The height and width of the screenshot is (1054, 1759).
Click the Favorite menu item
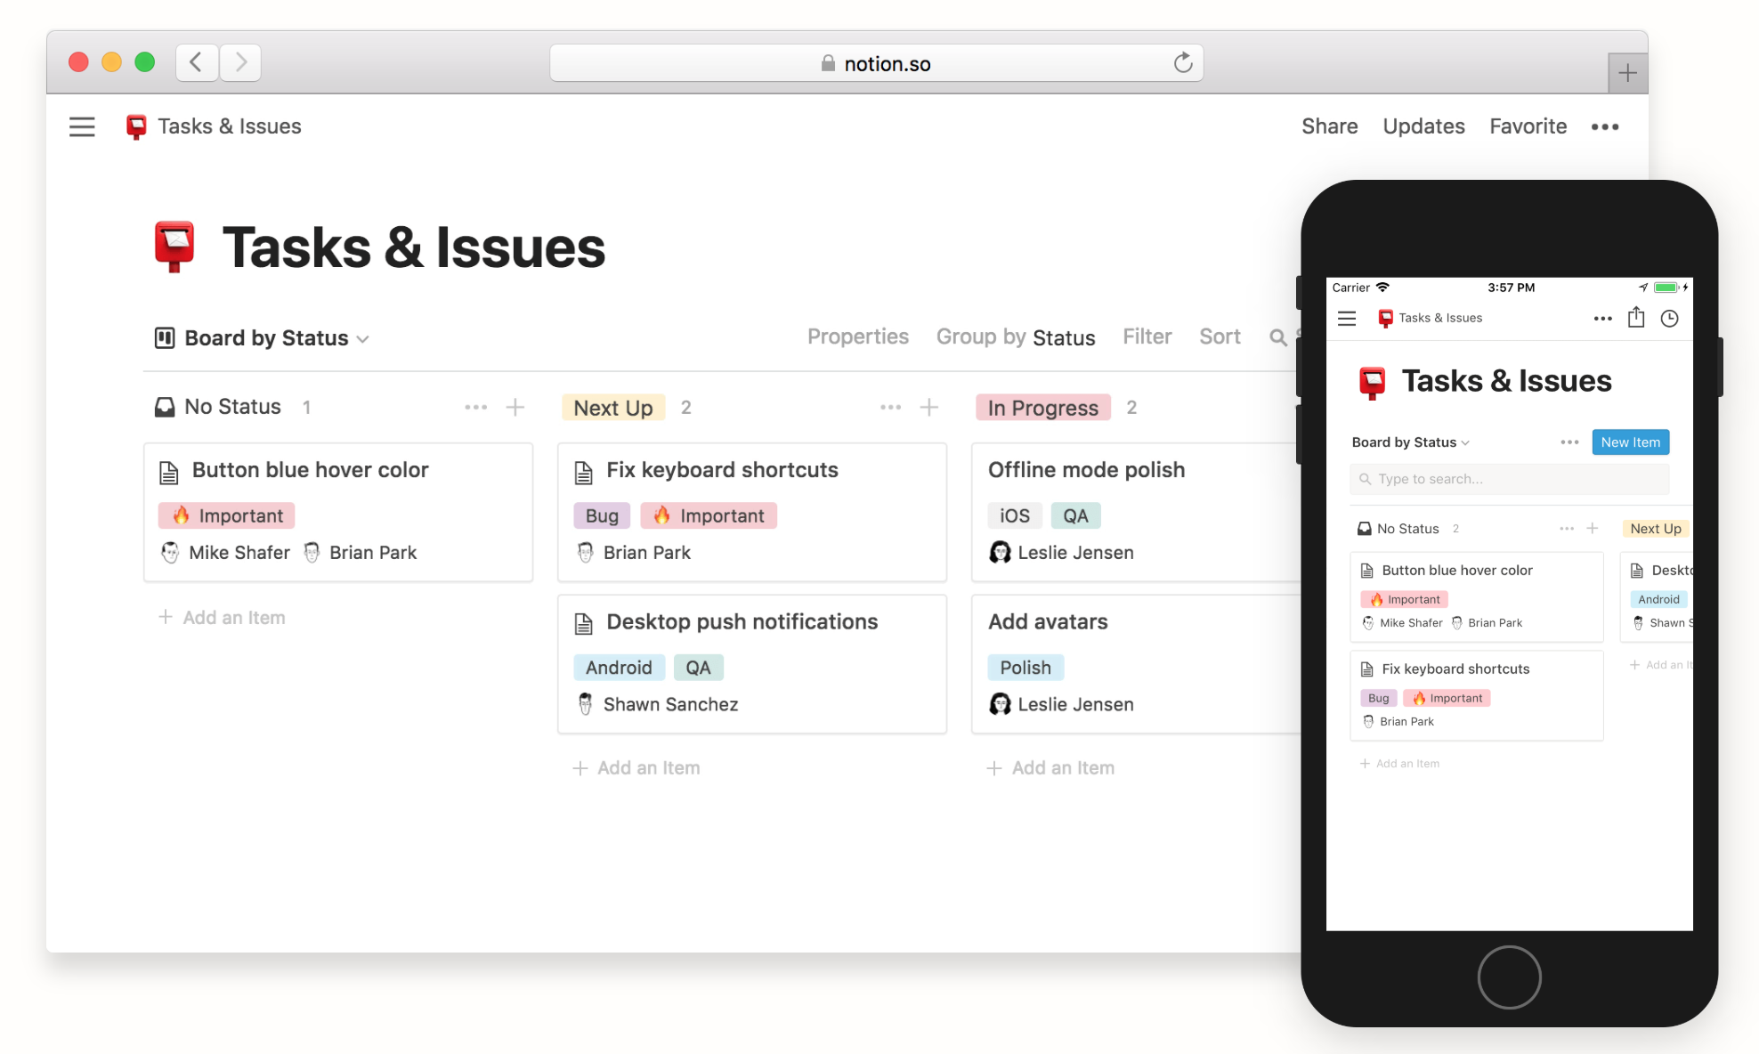[x=1528, y=126]
